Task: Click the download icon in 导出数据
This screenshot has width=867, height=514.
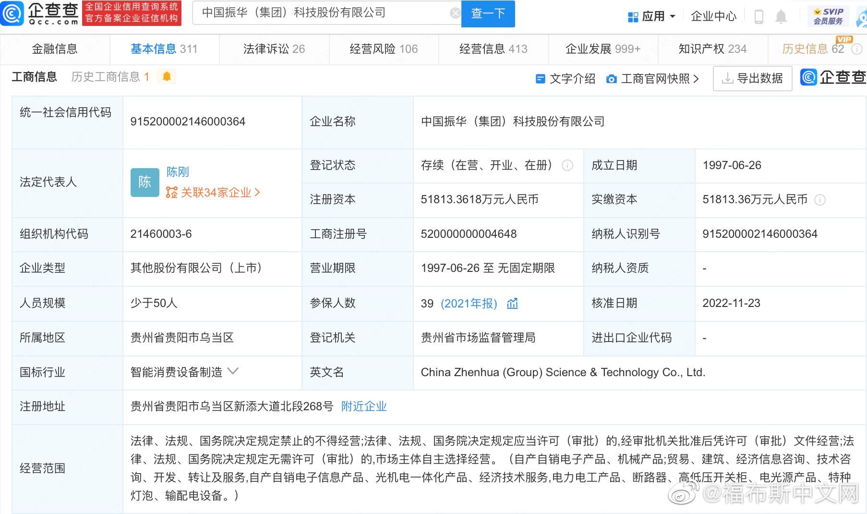Action: point(728,78)
